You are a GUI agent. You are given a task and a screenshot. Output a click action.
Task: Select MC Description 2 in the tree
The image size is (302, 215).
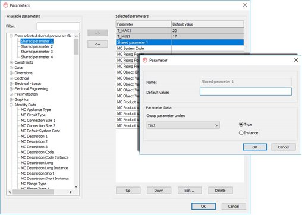(34, 142)
